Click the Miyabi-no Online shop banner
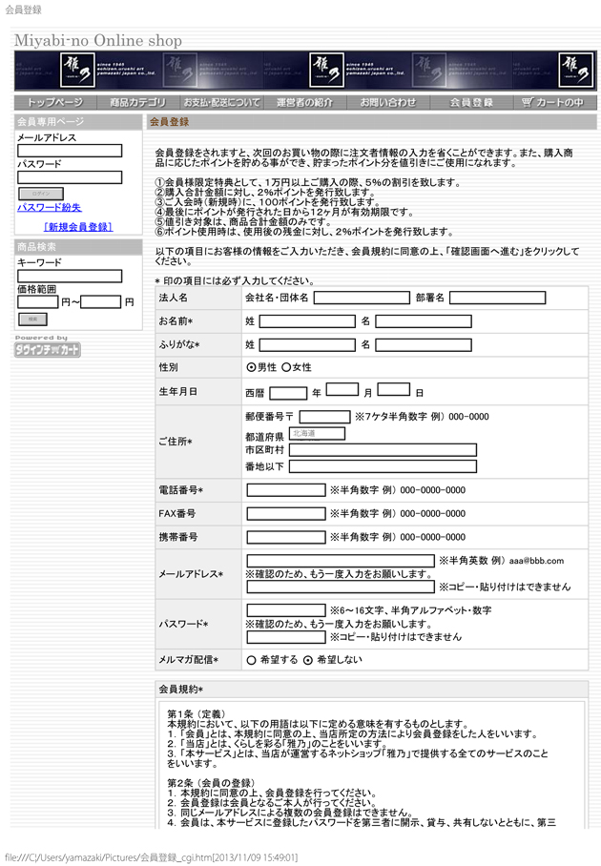The image size is (601, 866). pyautogui.click(x=305, y=71)
